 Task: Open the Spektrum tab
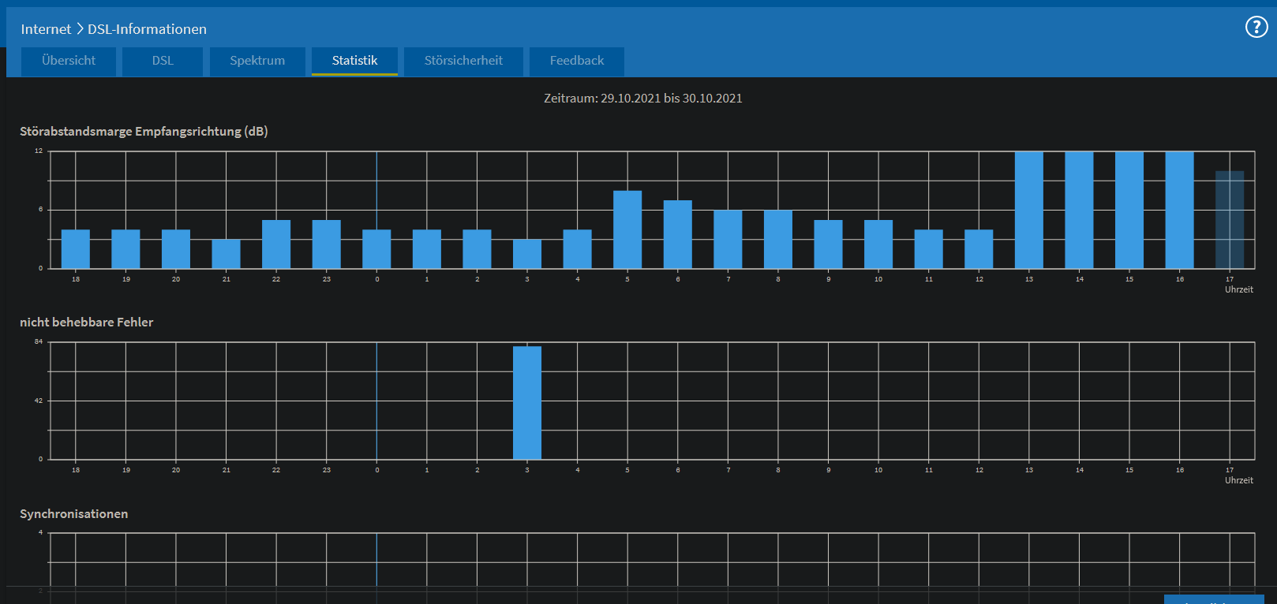tap(257, 61)
